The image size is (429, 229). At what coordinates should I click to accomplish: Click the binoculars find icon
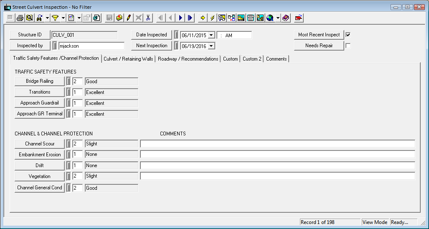pos(39,18)
